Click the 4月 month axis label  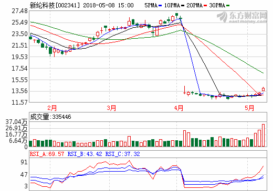point(178,108)
